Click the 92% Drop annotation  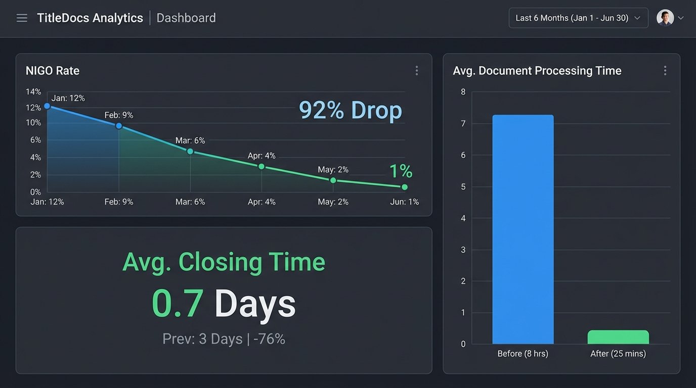click(351, 110)
